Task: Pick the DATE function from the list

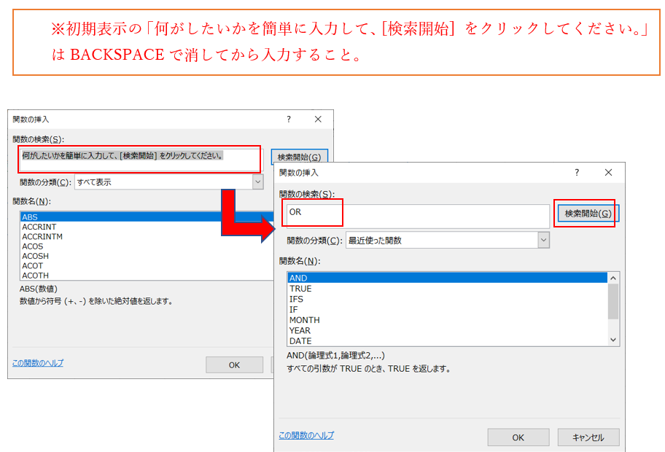Action: [300, 340]
